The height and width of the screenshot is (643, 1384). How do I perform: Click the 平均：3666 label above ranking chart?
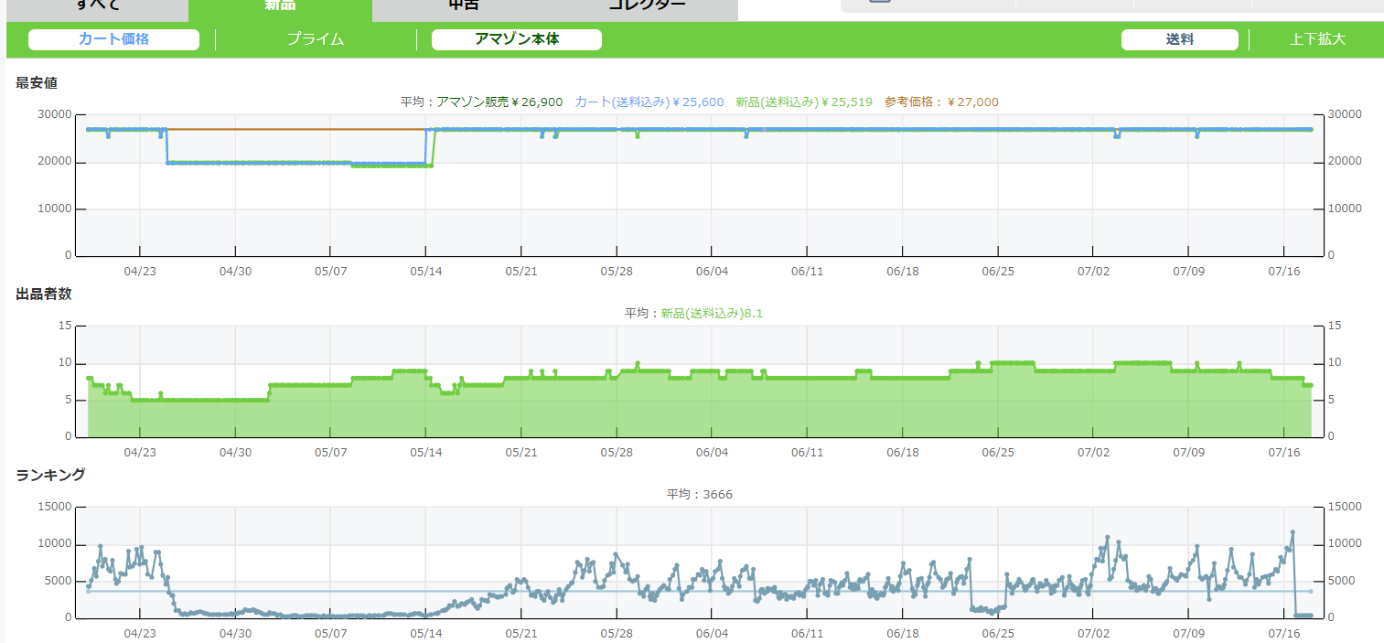(699, 495)
